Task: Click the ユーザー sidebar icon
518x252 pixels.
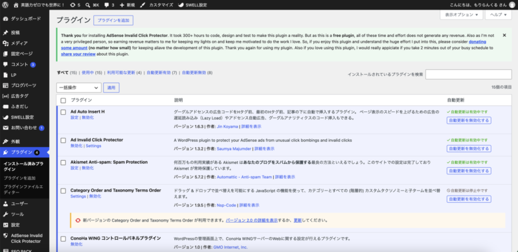Action: 5,203
